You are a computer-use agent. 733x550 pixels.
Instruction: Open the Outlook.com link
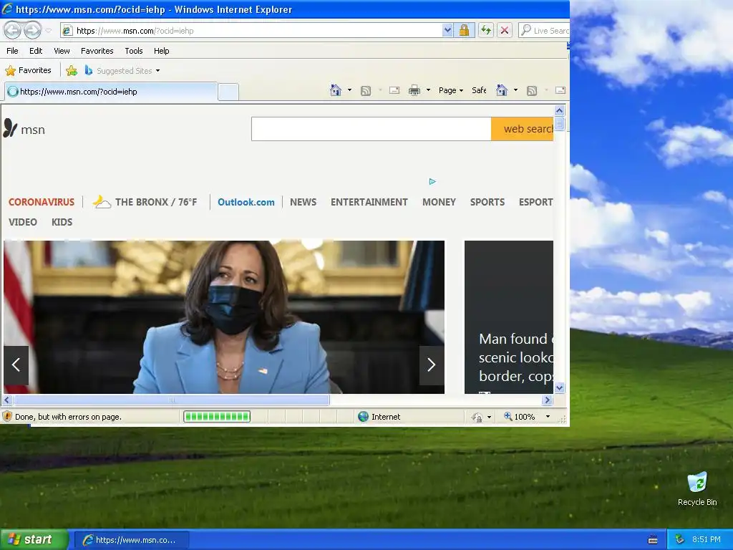pyautogui.click(x=246, y=202)
